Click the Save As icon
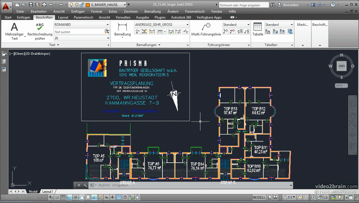The image size is (359, 203). coord(38,5)
